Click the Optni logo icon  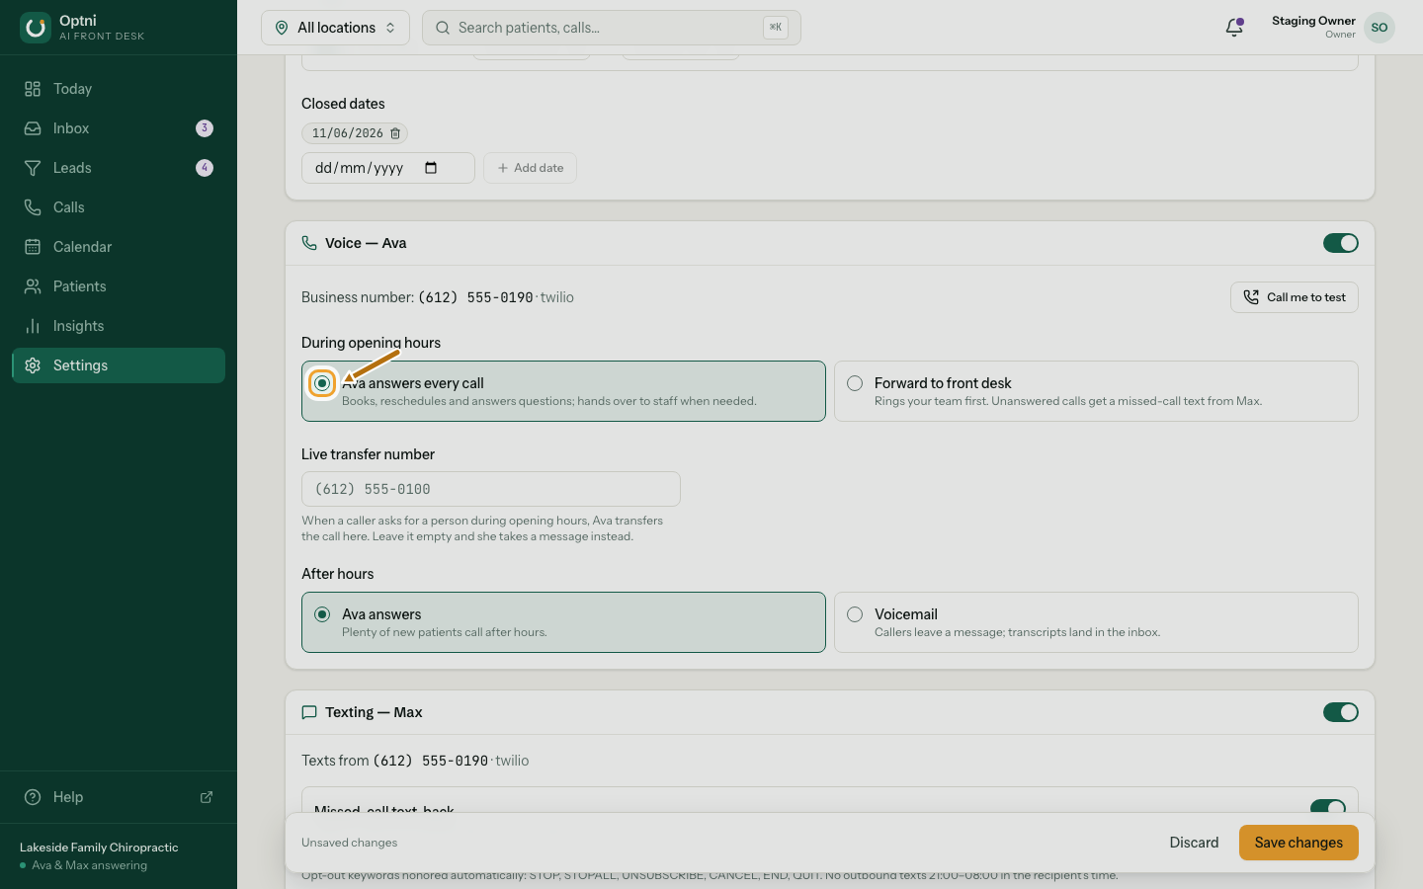coord(36,28)
